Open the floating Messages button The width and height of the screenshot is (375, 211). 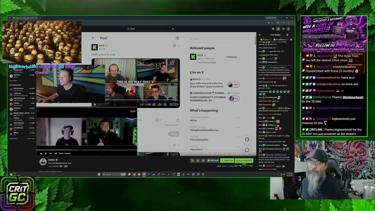pos(247,150)
